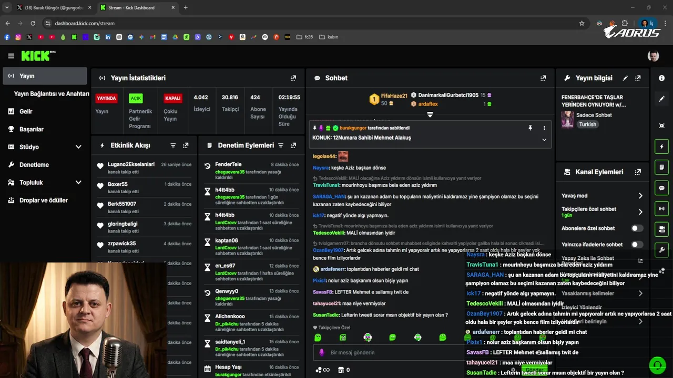Switch to the Burak Güngör X tab
The width and height of the screenshot is (673, 378).
click(x=53, y=7)
